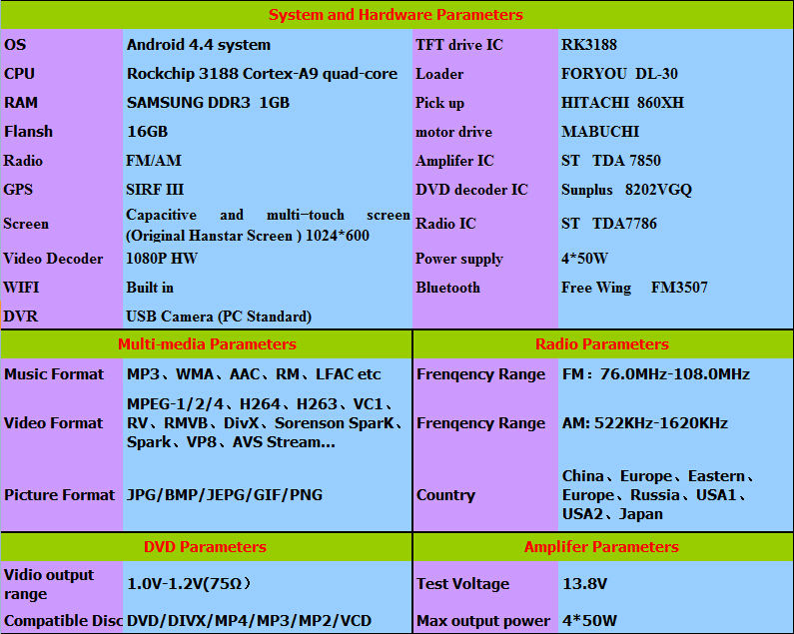The image size is (794, 634).
Task: Click the JPG/BMP/JEPG/GIF/PNG picture format value
Action: pos(225,495)
